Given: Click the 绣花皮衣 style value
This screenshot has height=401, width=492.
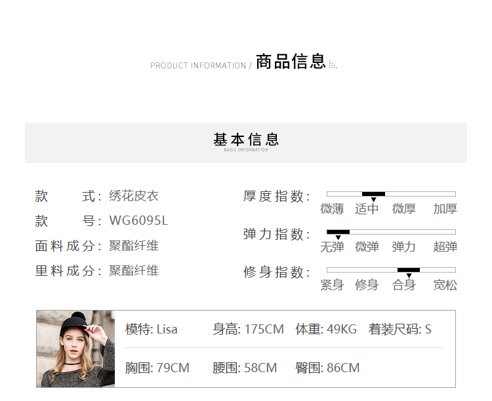Looking at the screenshot, I should [x=134, y=196].
